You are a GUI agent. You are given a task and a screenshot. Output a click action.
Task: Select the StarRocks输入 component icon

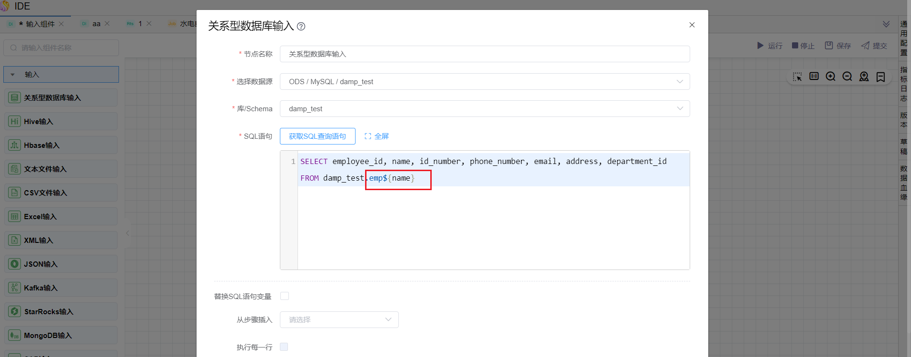point(15,312)
